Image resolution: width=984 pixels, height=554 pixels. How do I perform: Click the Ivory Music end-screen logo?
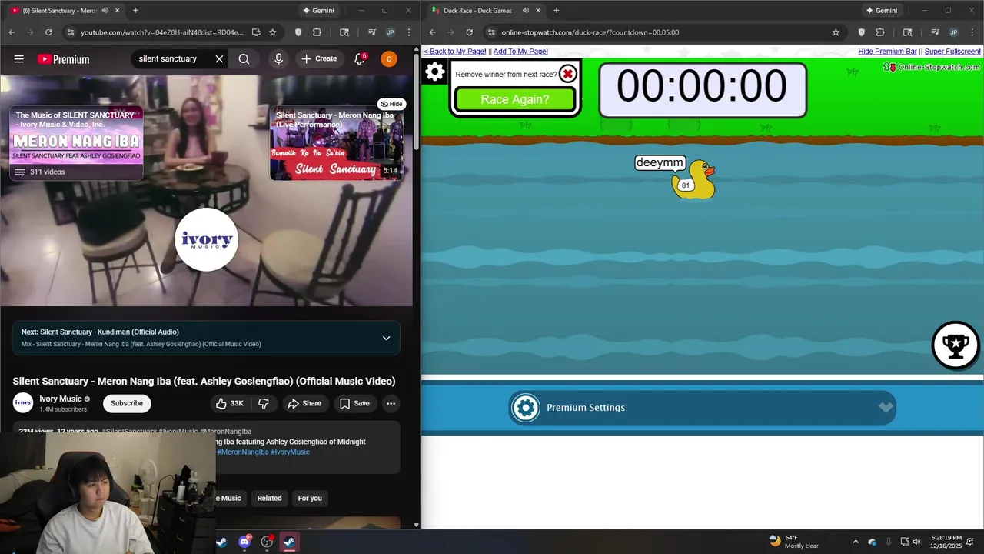206,239
